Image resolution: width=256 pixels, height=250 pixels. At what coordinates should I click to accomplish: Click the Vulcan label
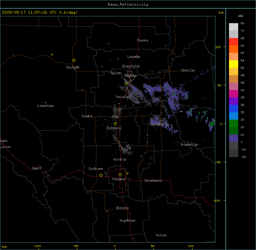pyautogui.click(x=161, y=235)
